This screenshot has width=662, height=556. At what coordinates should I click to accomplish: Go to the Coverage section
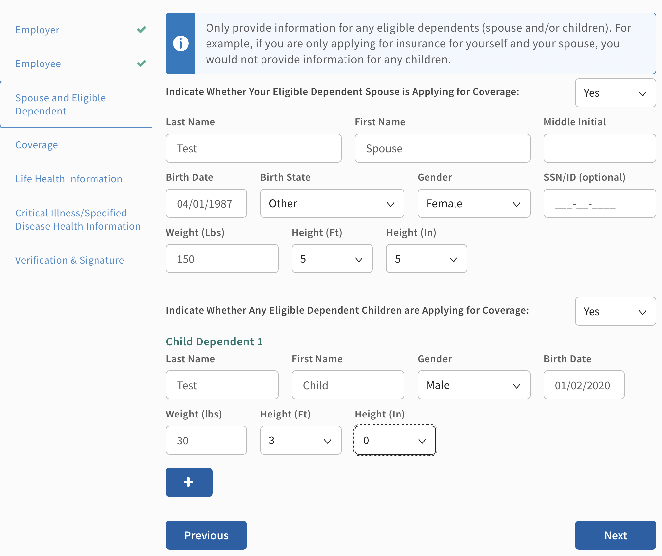pos(37,145)
